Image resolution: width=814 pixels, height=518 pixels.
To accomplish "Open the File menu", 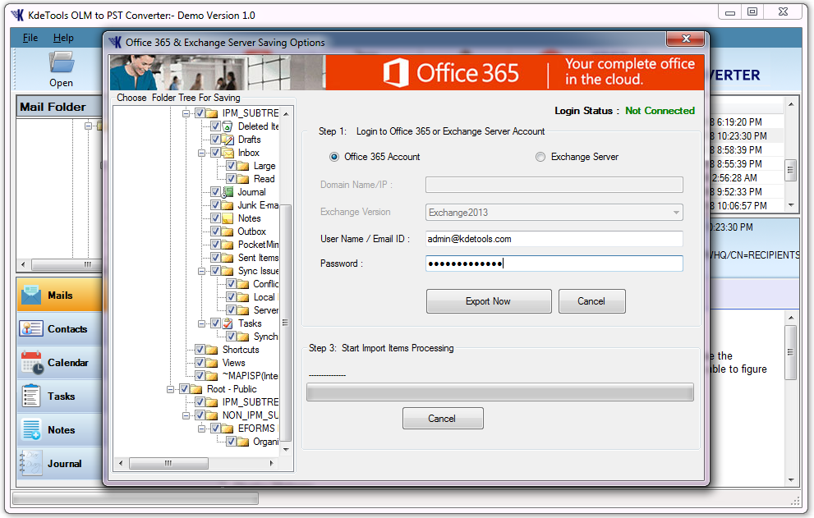I will tap(30, 38).
